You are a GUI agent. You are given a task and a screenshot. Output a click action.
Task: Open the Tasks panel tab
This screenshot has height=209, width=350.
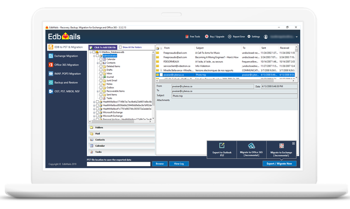(122, 152)
